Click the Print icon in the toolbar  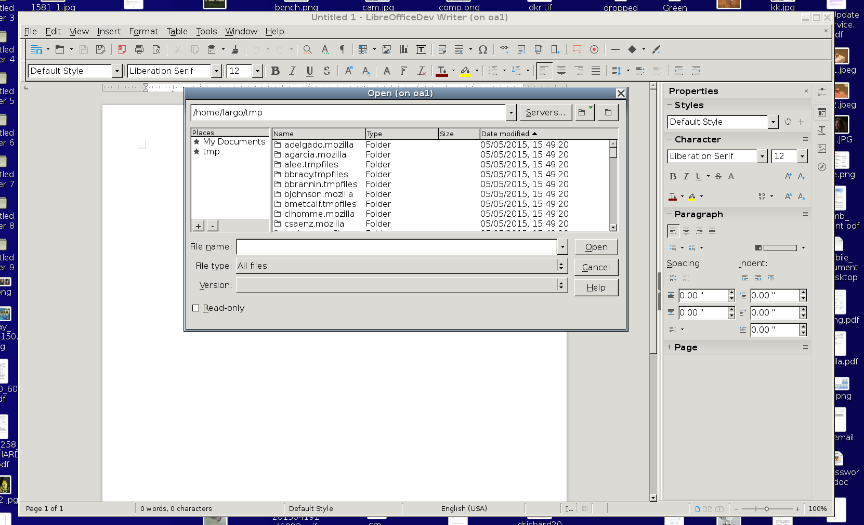click(x=139, y=49)
